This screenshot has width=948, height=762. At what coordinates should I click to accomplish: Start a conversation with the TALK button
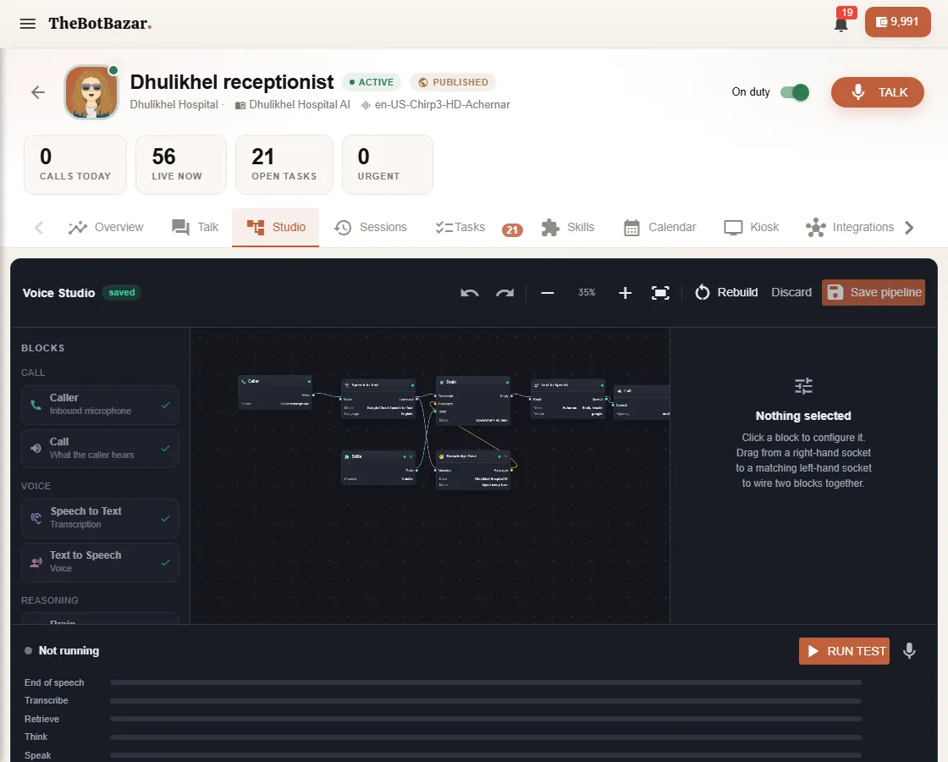[877, 92]
